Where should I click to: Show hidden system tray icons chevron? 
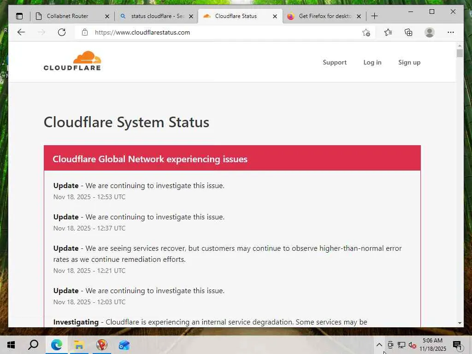(379, 345)
